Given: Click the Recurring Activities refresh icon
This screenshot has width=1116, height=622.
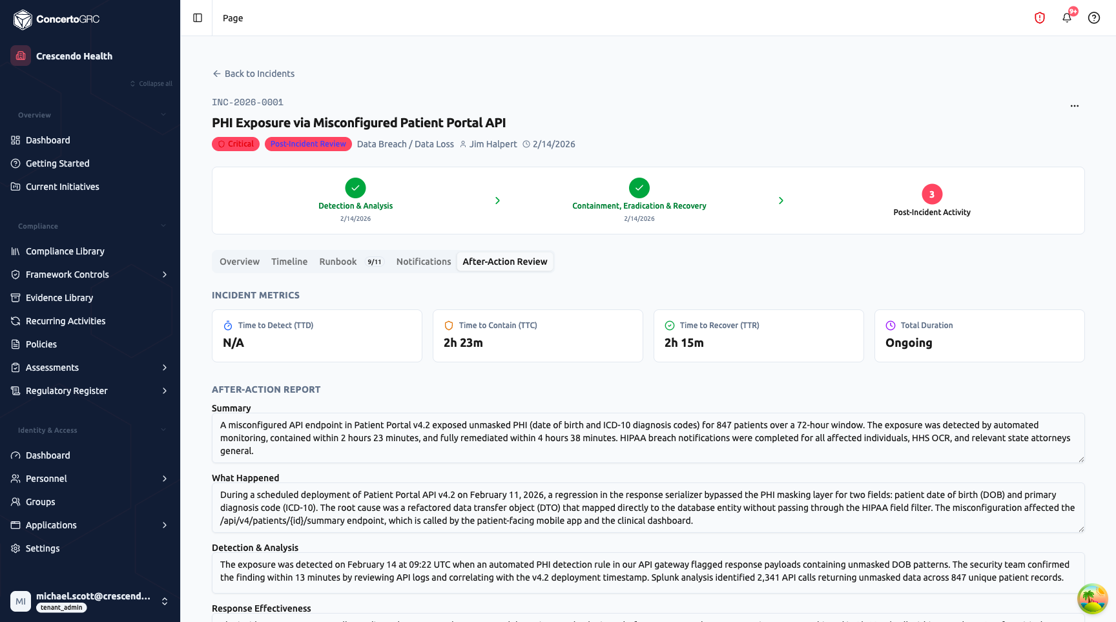Looking at the screenshot, I should 15,321.
